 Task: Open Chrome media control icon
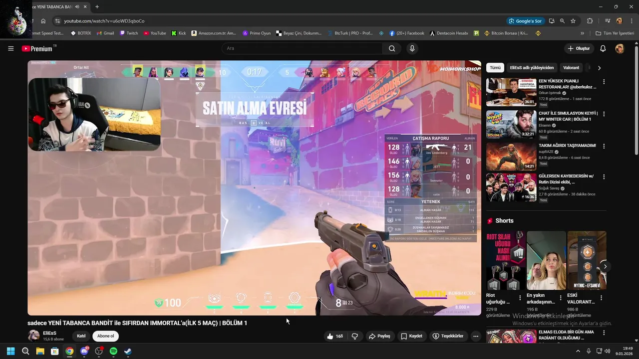click(607, 21)
